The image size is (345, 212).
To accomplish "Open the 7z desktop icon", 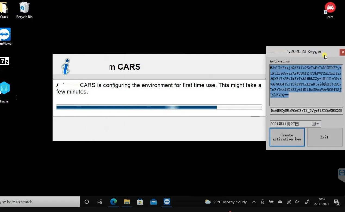I will point(4,61).
